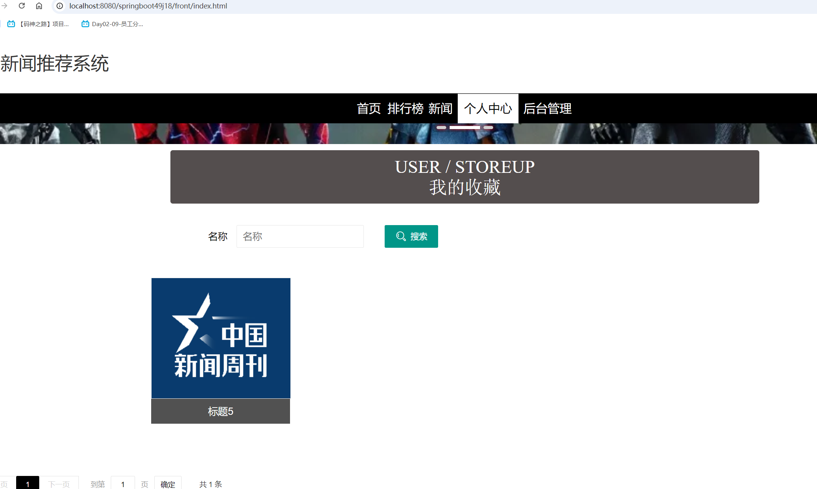Screen dimensions: 817x489
Task: Open the 标题5 collected news item
Action: pyautogui.click(x=220, y=411)
